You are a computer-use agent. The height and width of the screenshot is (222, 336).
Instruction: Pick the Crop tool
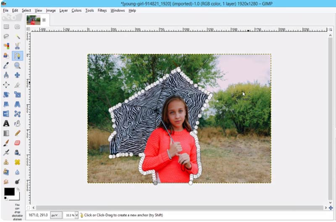pos(17,85)
